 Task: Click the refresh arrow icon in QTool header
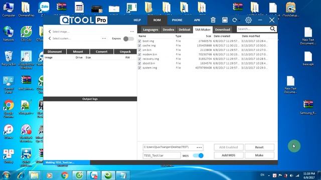click(x=235, y=20)
